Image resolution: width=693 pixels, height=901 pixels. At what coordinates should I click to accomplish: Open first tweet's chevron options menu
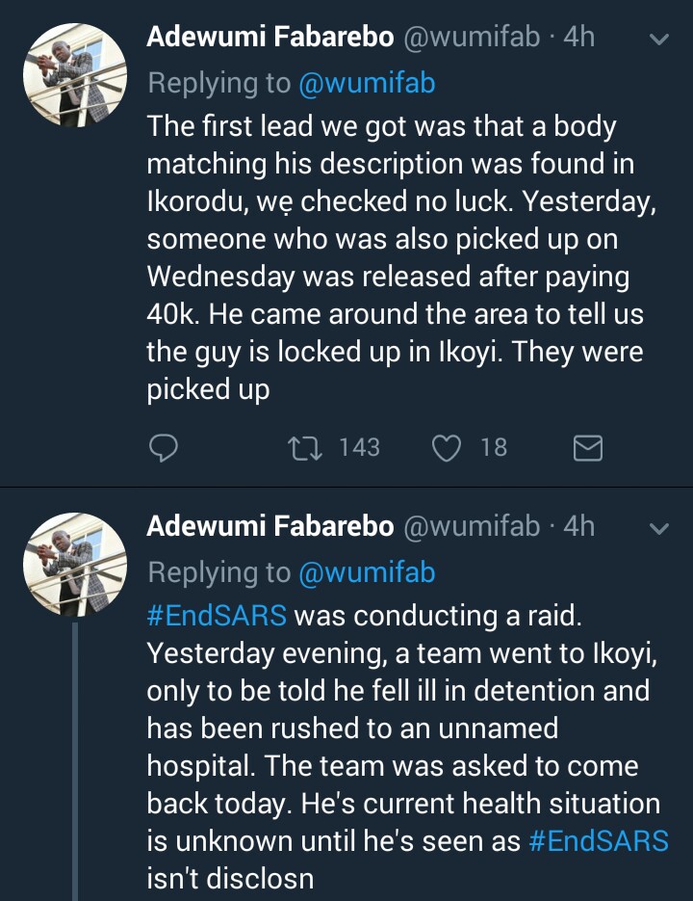(x=659, y=40)
